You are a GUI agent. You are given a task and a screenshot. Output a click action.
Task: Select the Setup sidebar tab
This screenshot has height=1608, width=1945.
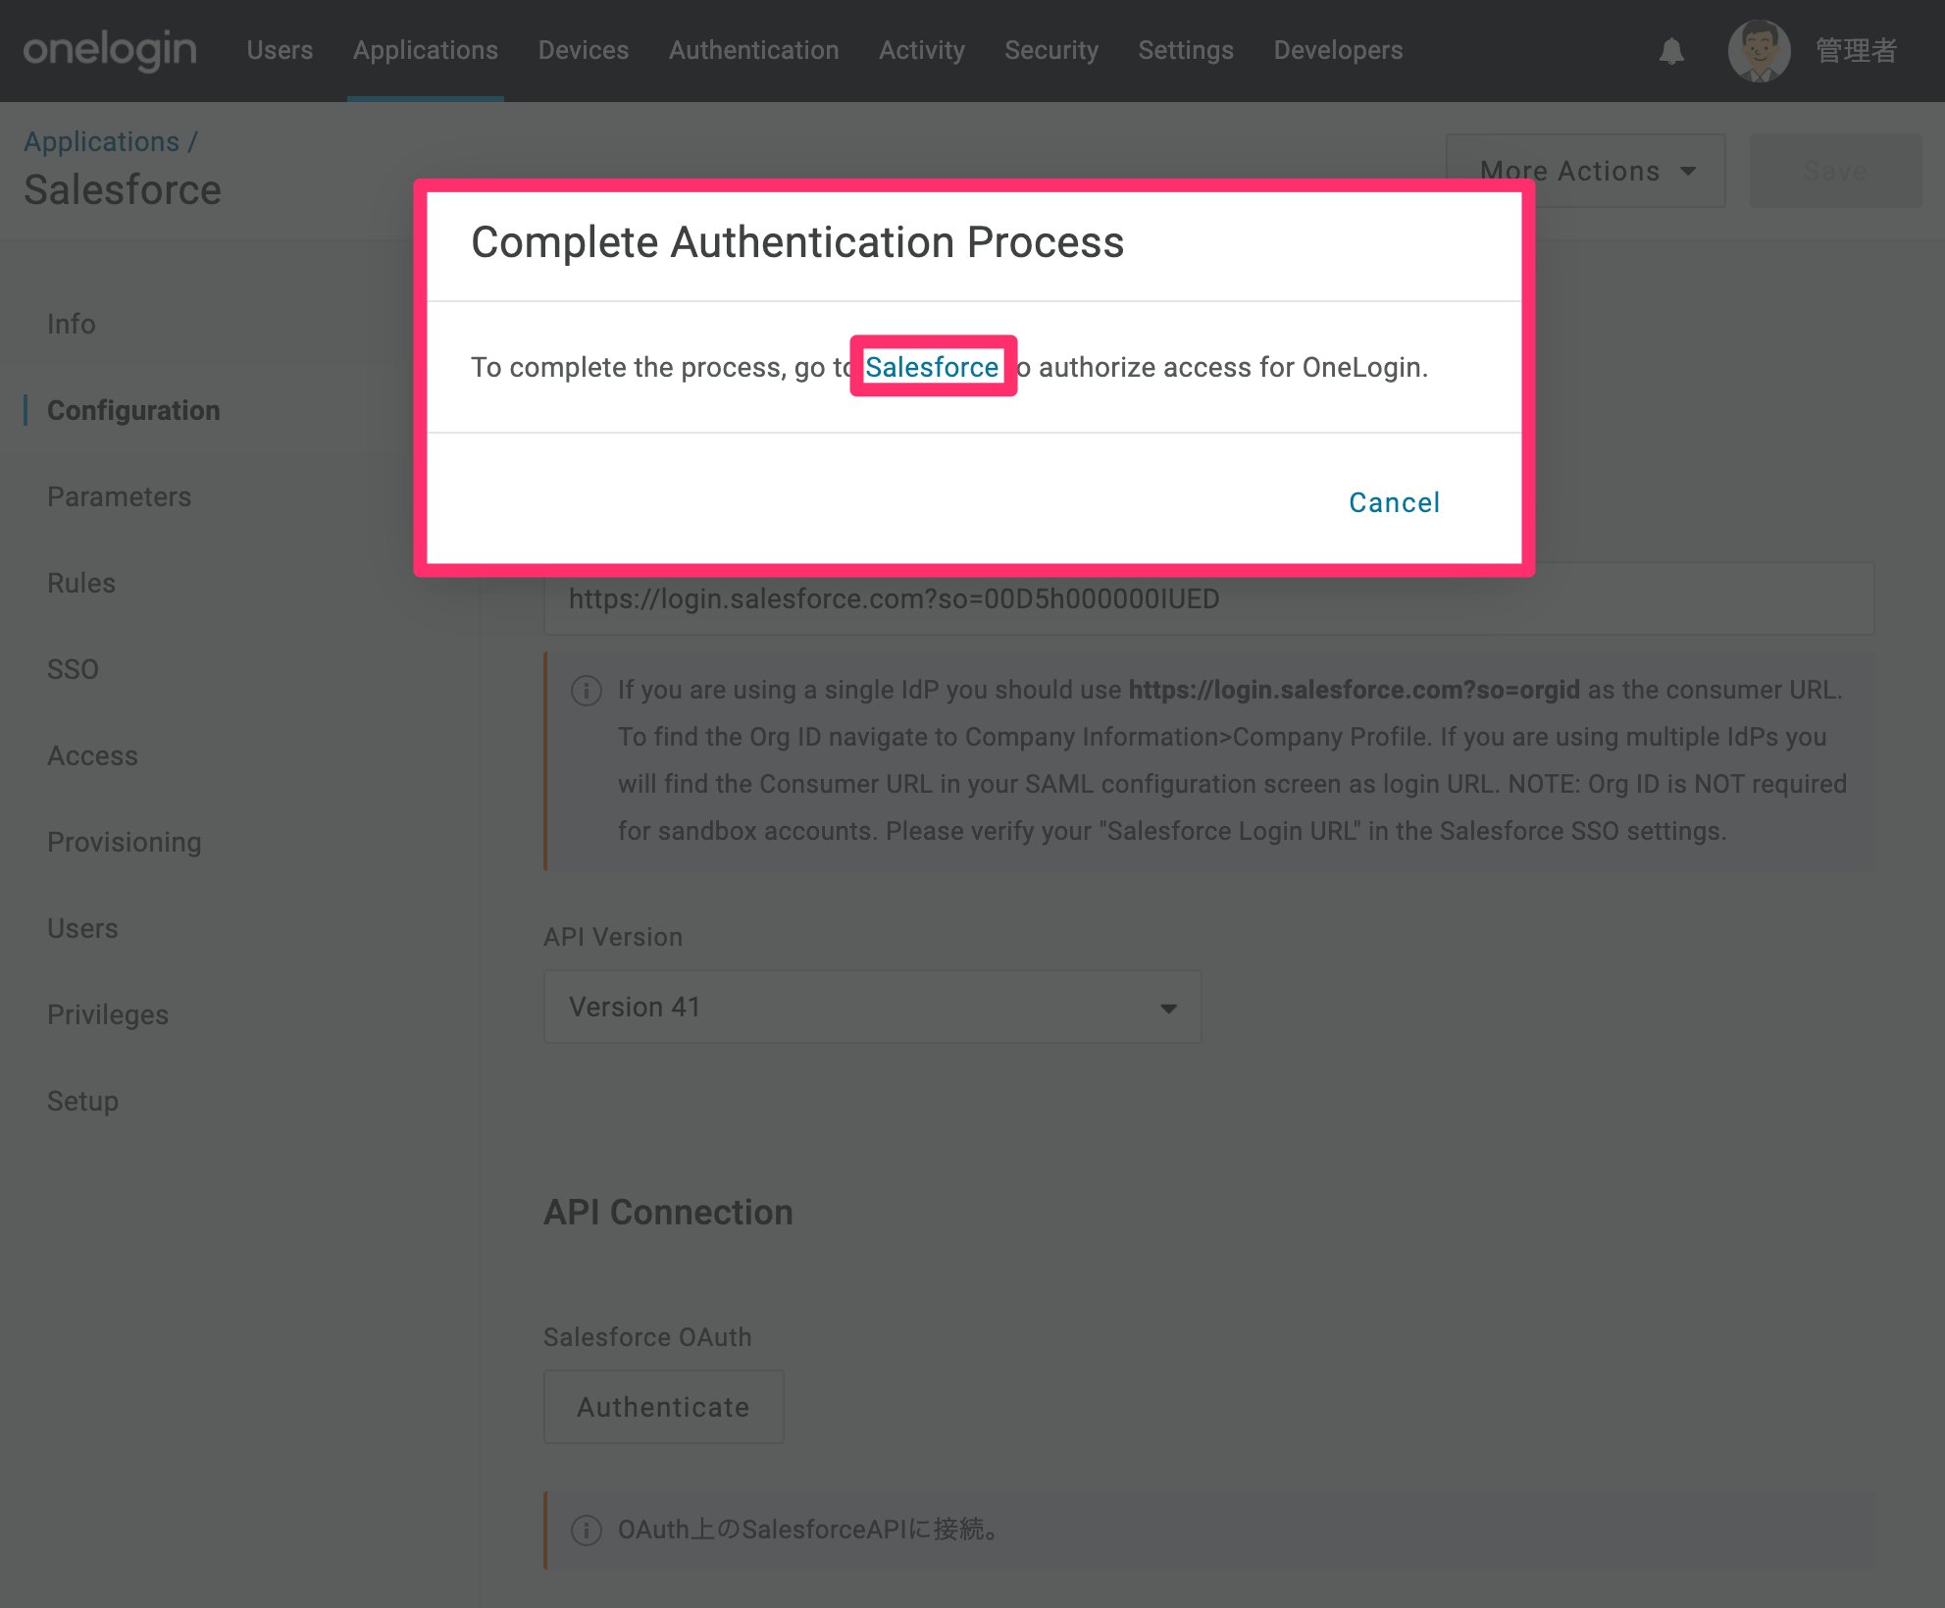(x=82, y=1101)
